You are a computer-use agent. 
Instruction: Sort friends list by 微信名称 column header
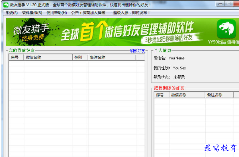pos(48,57)
